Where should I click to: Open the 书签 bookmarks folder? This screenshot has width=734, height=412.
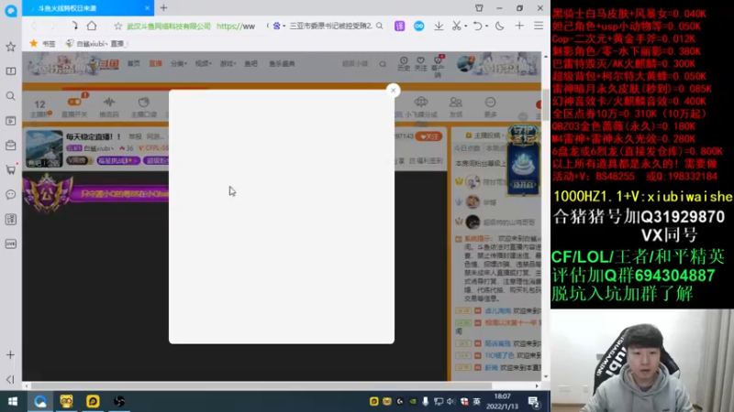click(43, 43)
